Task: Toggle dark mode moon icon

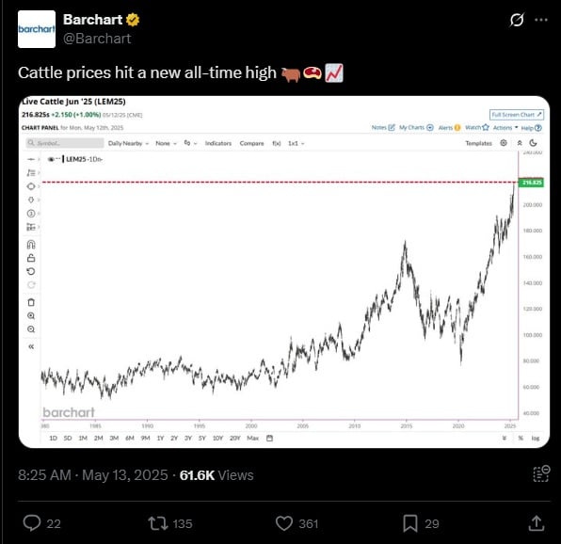Action: click(x=533, y=143)
